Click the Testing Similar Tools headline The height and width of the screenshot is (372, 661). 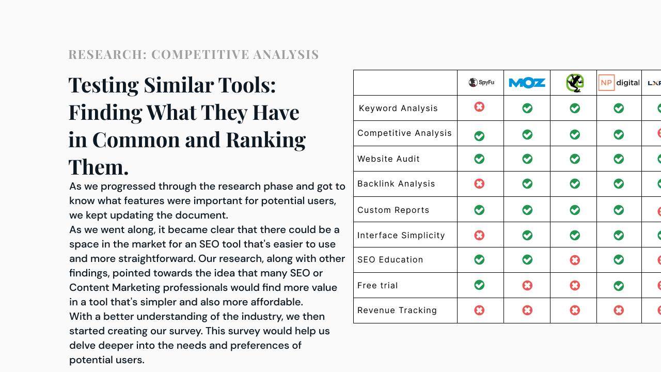(x=187, y=126)
